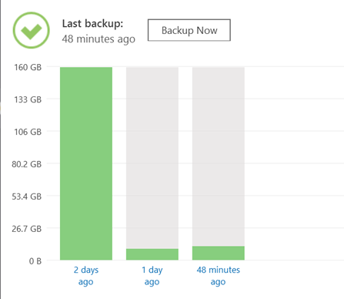The width and height of the screenshot is (344, 299).
Task: Open the "1 day ago" restore point link
Action: pos(152,276)
